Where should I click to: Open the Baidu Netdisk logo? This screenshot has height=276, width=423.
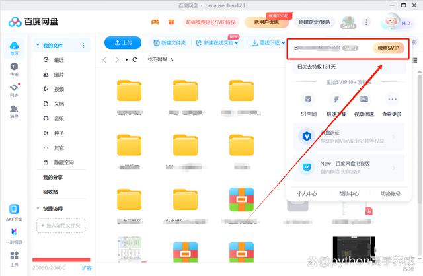(33, 22)
